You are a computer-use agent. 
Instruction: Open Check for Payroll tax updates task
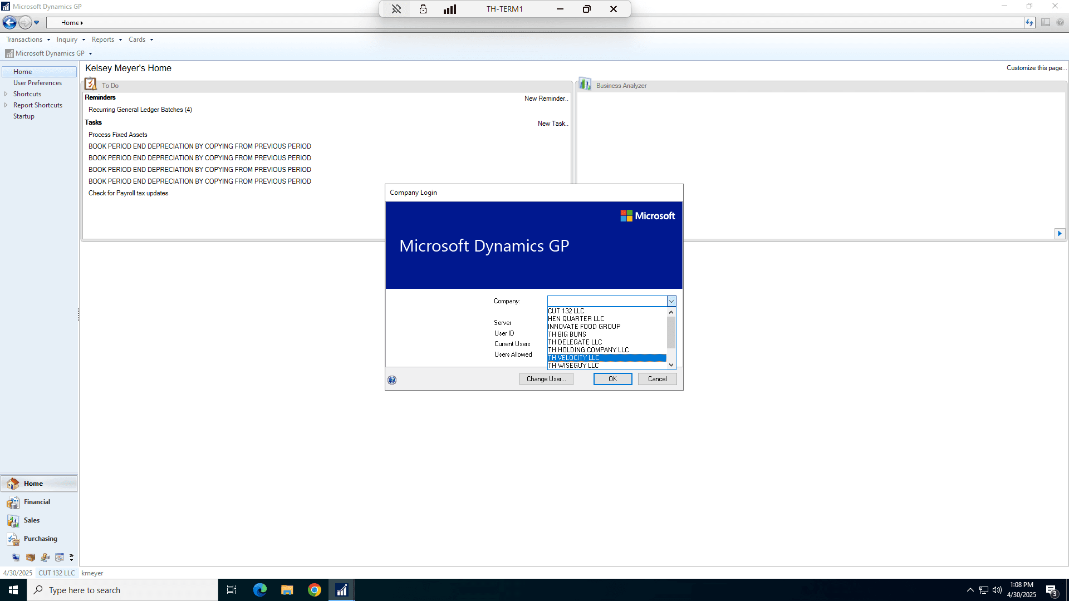click(x=129, y=193)
